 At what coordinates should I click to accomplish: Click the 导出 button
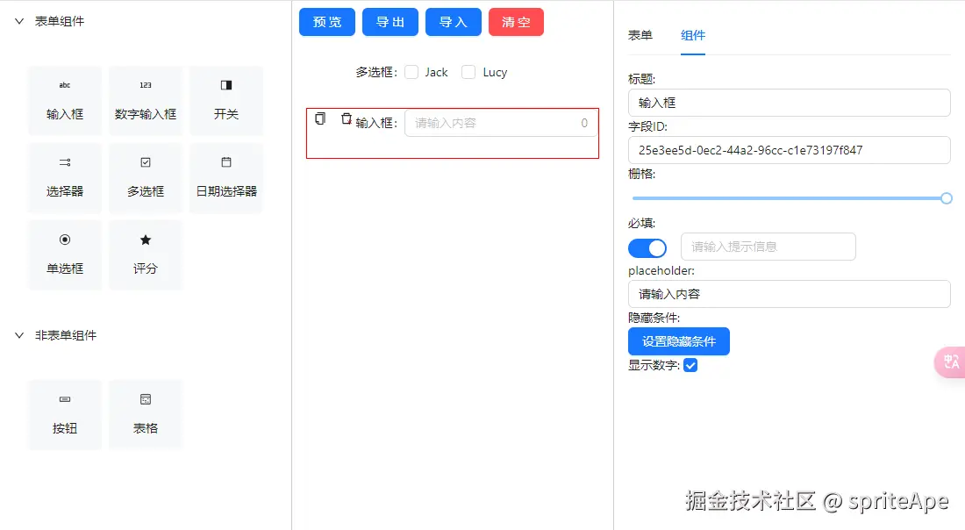(390, 22)
